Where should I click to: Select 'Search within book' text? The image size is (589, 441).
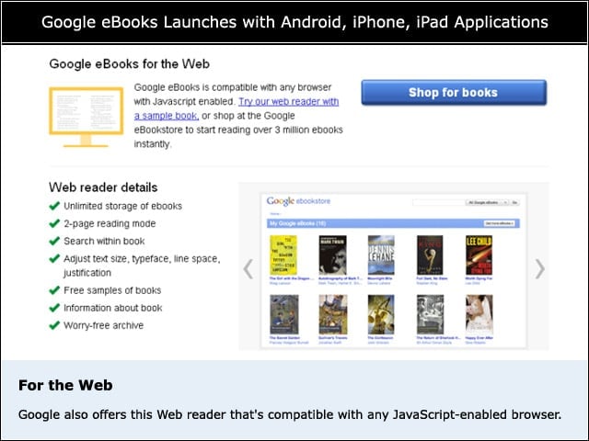(104, 241)
